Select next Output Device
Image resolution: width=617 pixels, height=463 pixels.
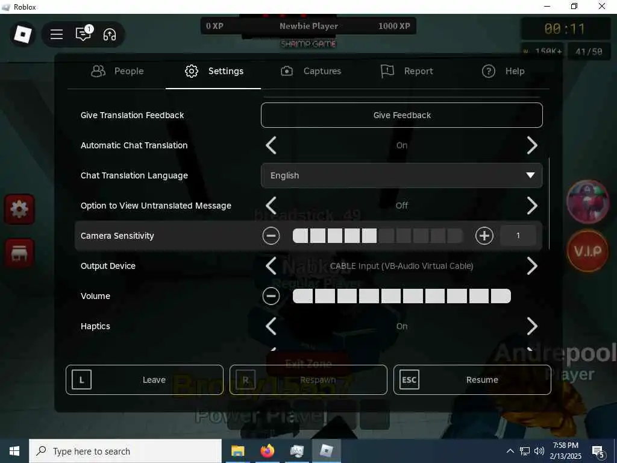[x=532, y=266]
